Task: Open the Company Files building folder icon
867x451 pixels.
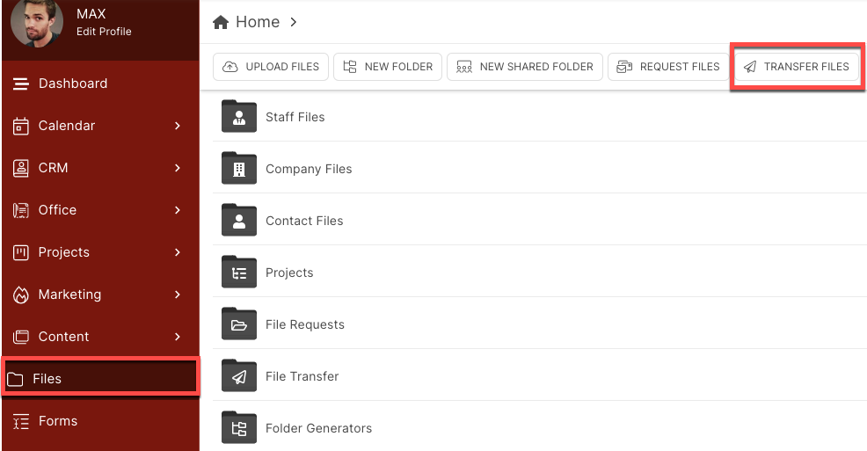Action: pyautogui.click(x=239, y=168)
